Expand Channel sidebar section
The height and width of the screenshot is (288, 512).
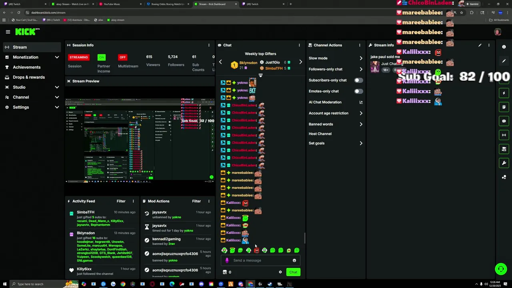pos(57,97)
